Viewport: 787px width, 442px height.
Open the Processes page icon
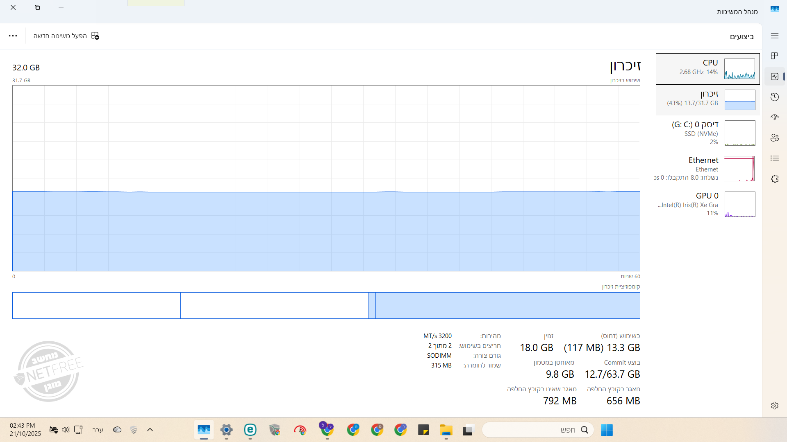tap(774, 56)
